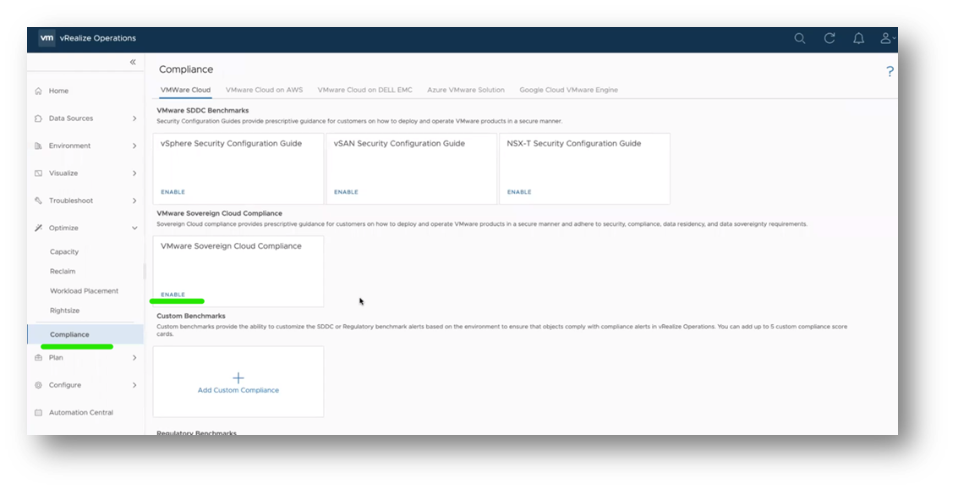Image resolution: width=953 pixels, height=490 pixels.
Task: Expand the Data Sources chevron
Action: 134,118
